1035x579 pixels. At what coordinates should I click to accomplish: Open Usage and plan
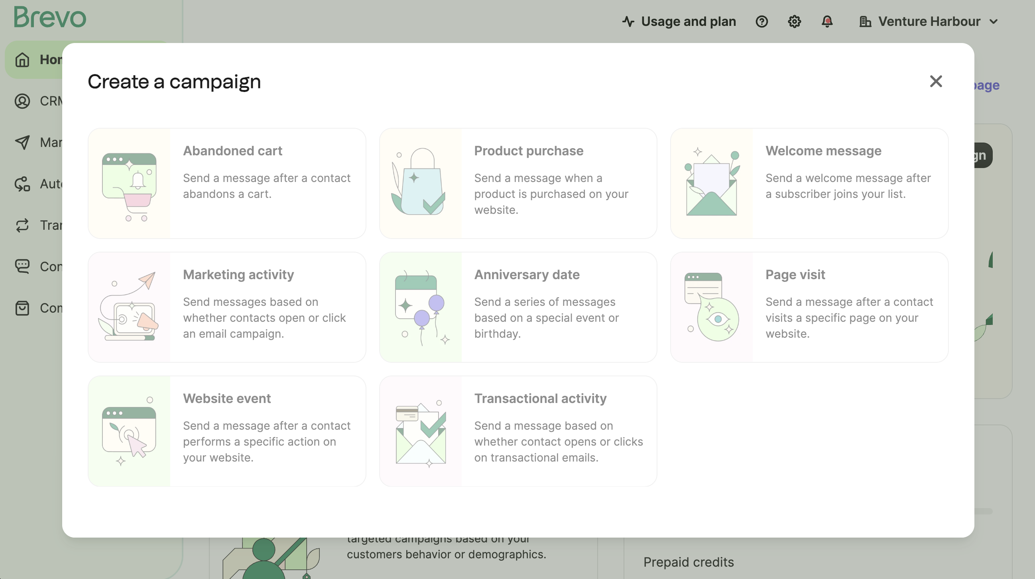pyautogui.click(x=679, y=22)
